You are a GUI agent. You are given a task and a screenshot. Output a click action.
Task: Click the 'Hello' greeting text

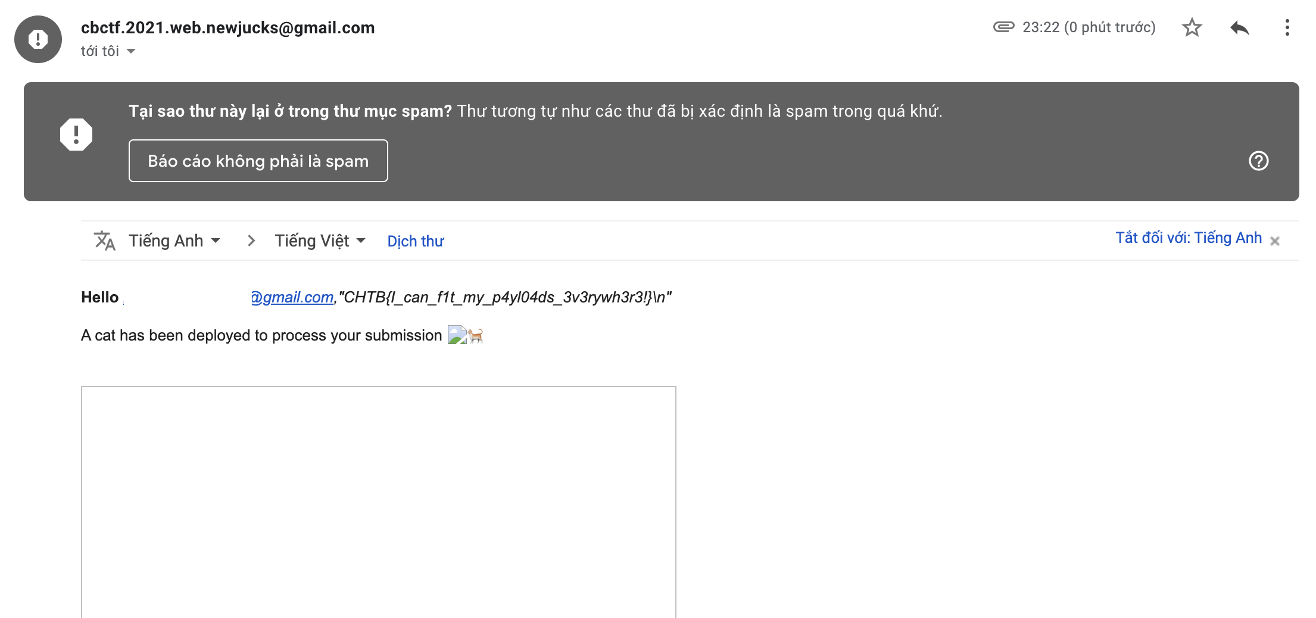pos(100,297)
